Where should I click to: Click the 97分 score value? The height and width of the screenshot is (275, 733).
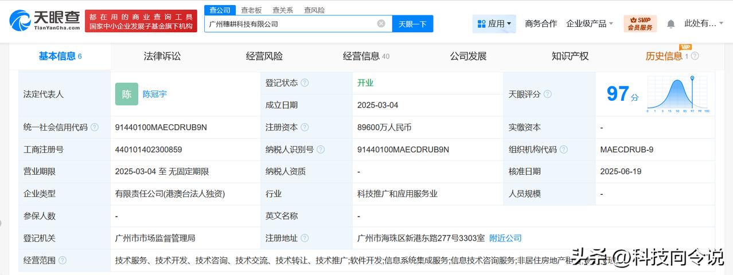[x=622, y=94]
